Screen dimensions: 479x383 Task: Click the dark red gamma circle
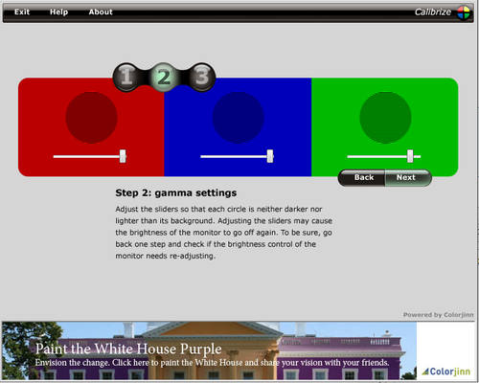coord(91,118)
